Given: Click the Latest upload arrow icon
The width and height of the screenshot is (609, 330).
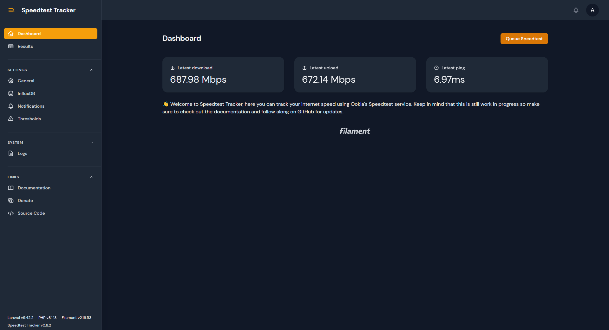Looking at the screenshot, I should tap(304, 68).
